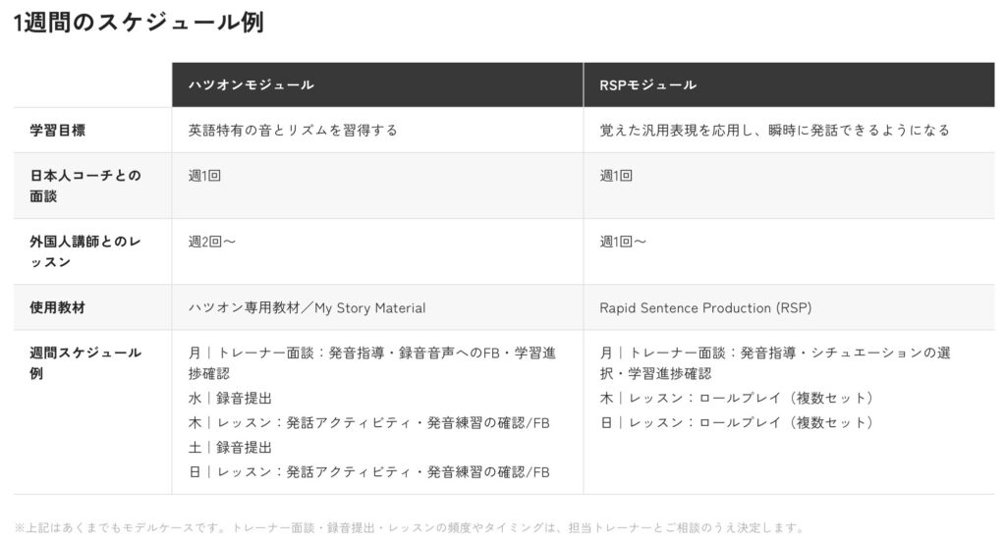Screen dimensions: 1006x544
Task: Click Rapid Sentence Production (RSP) text
Action: 705,308
